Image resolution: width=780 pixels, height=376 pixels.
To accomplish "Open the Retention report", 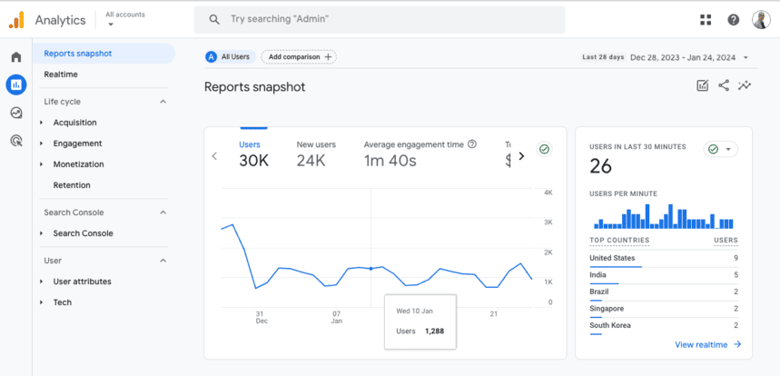I will point(72,185).
